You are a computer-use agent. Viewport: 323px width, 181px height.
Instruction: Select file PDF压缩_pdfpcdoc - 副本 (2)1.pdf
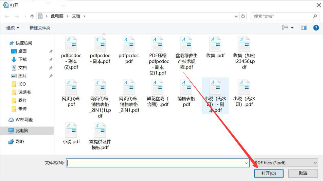[158, 56]
